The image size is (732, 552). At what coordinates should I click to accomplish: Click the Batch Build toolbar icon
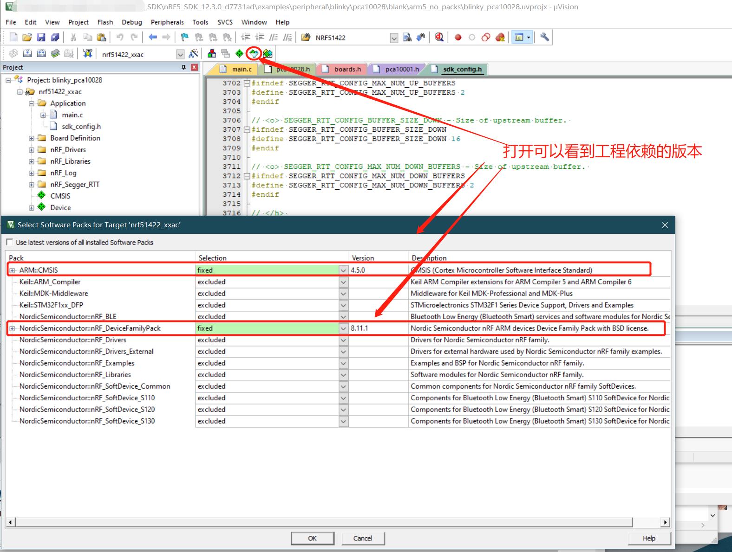tap(55, 53)
